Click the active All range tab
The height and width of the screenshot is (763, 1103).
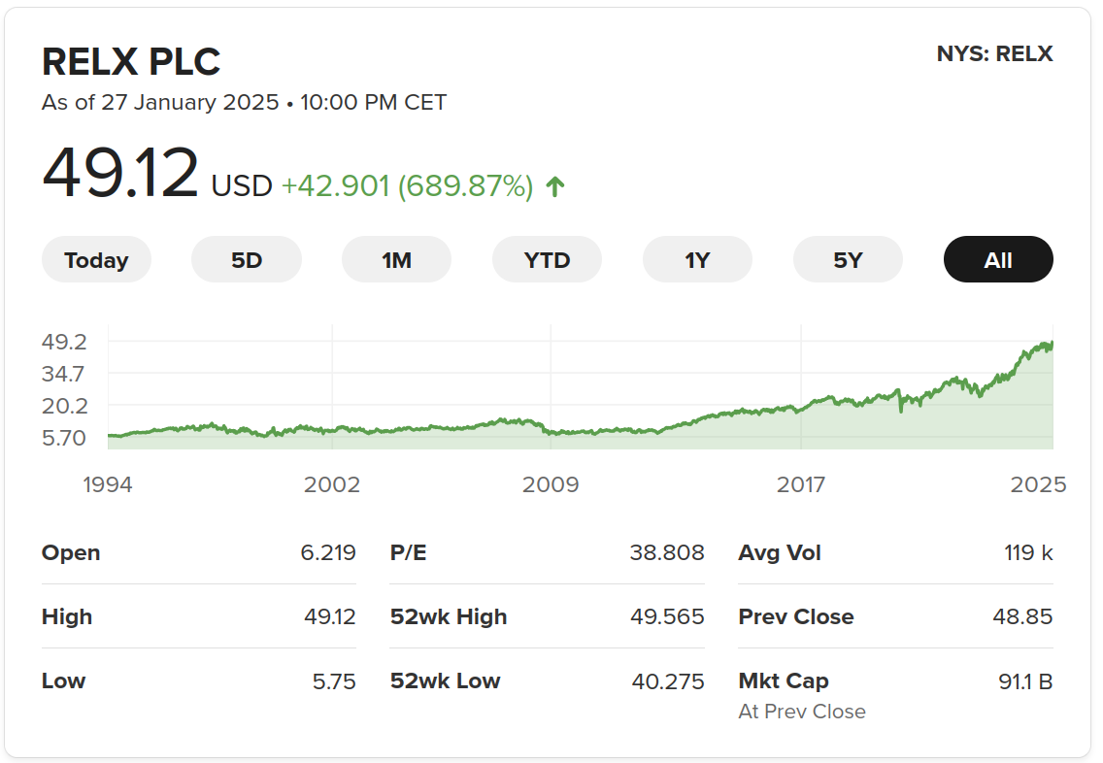(x=998, y=260)
